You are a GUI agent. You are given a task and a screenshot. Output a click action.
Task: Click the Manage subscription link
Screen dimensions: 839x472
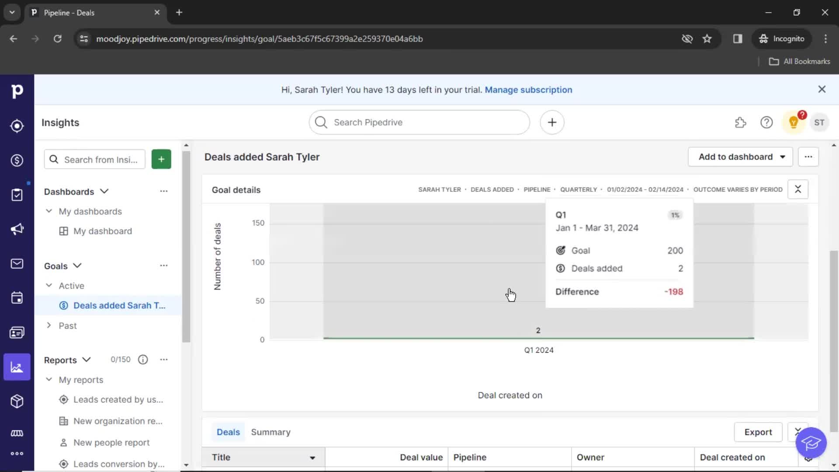[528, 89]
